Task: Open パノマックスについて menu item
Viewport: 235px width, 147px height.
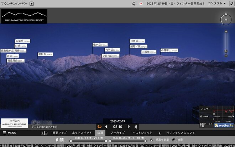Action: click(x=181, y=133)
